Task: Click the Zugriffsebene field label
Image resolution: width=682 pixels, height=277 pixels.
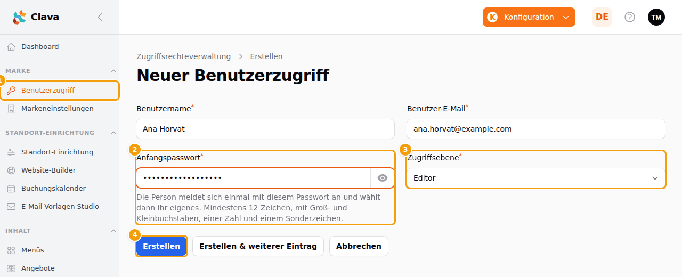Action: pos(433,158)
